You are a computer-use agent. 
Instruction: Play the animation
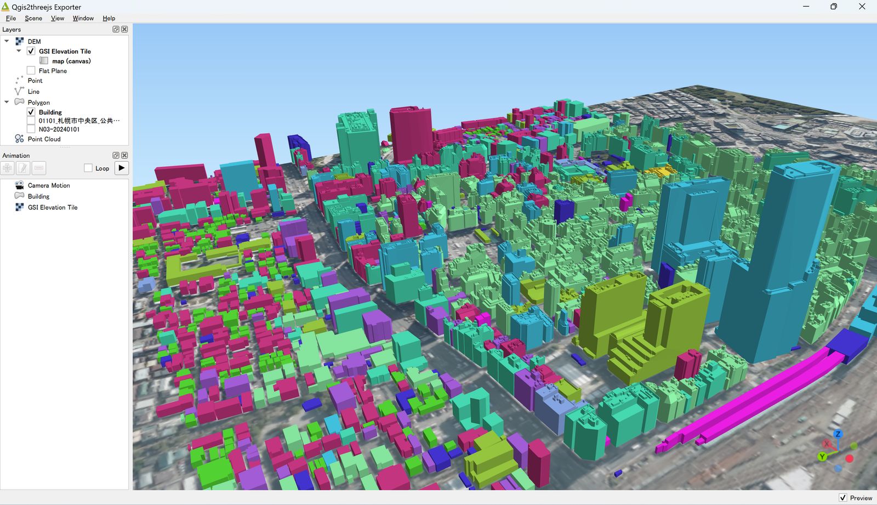point(122,168)
